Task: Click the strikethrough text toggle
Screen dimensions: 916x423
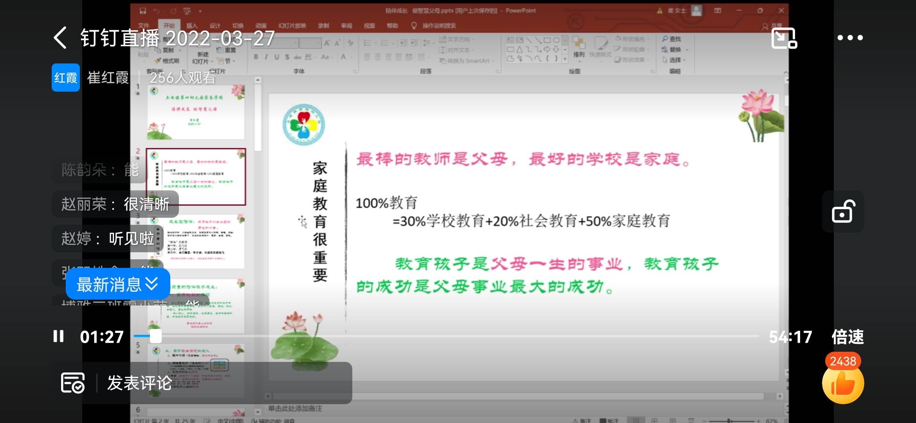Action: pyautogui.click(x=297, y=57)
